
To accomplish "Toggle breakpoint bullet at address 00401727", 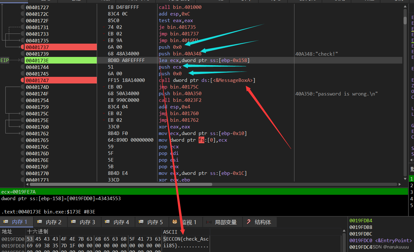I will click(x=22, y=7).
